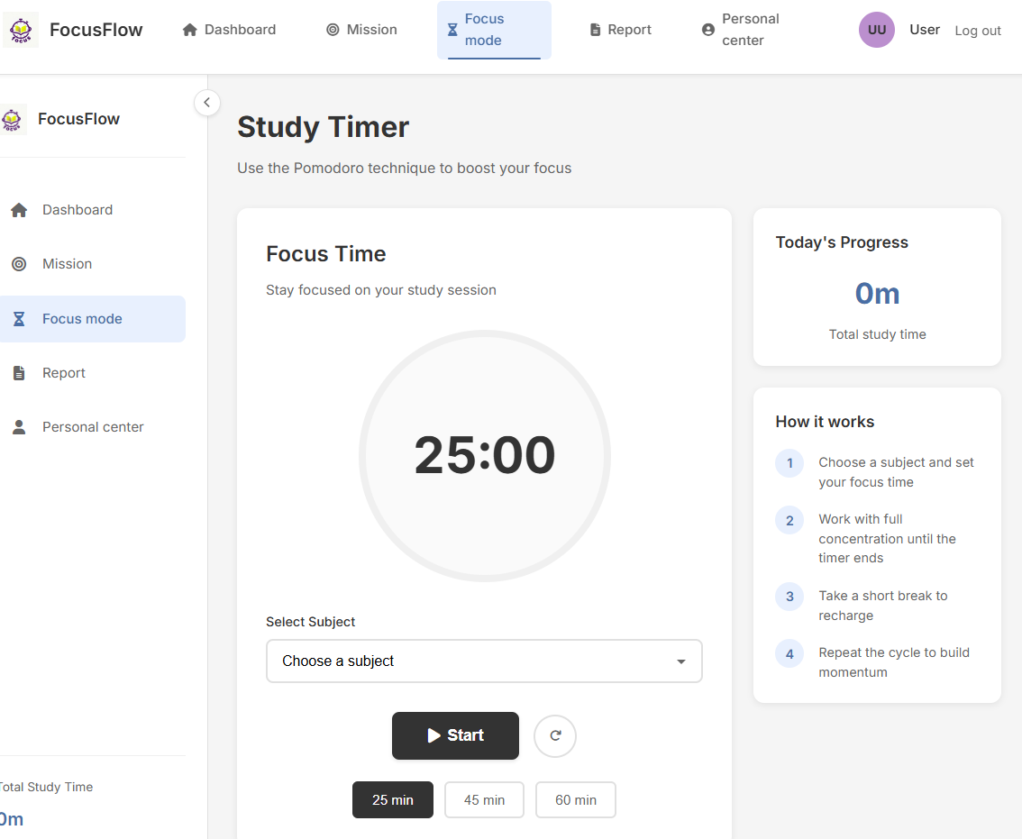Click the User name label in the header

(925, 30)
